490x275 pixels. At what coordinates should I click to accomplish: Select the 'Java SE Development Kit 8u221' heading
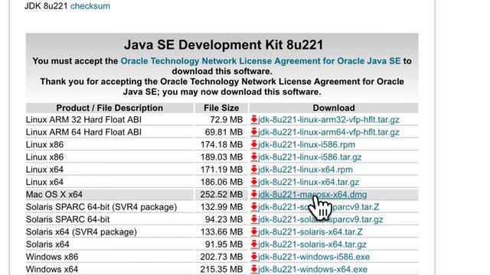(x=224, y=45)
